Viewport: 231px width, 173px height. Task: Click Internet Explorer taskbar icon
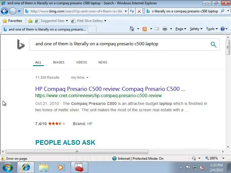point(26,168)
